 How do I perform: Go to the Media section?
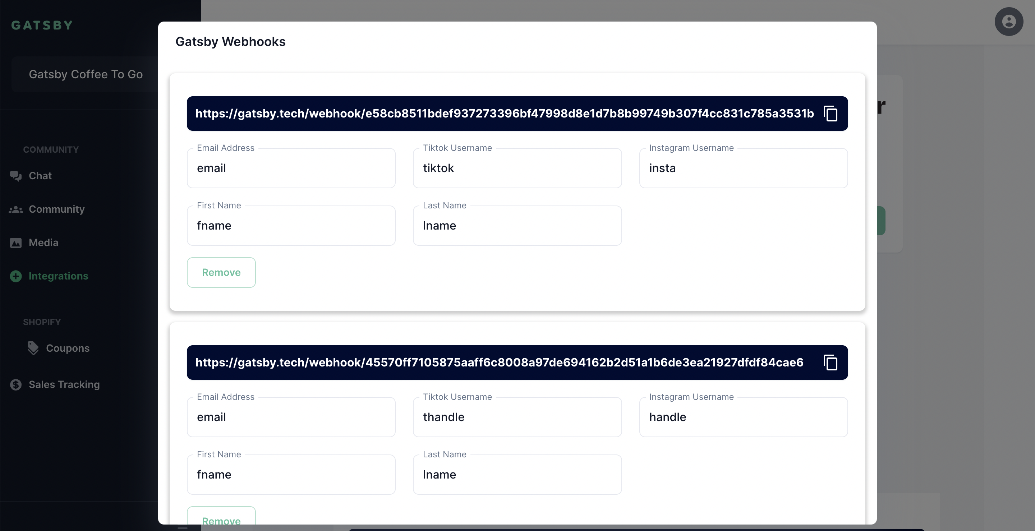coord(43,243)
